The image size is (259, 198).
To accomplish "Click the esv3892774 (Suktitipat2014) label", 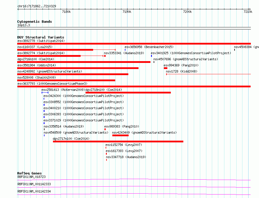I will (x=41, y=53).
